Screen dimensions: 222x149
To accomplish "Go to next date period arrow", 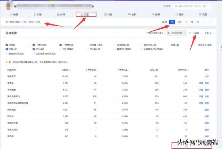I will [x=209, y=22].
